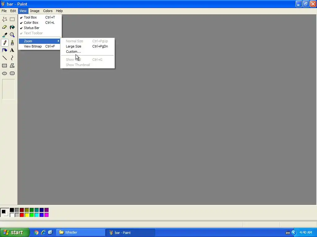Image resolution: width=317 pixels, height=237 pixels.
Task: Click bar - Paint taskbar button
Action: (130, 233)
